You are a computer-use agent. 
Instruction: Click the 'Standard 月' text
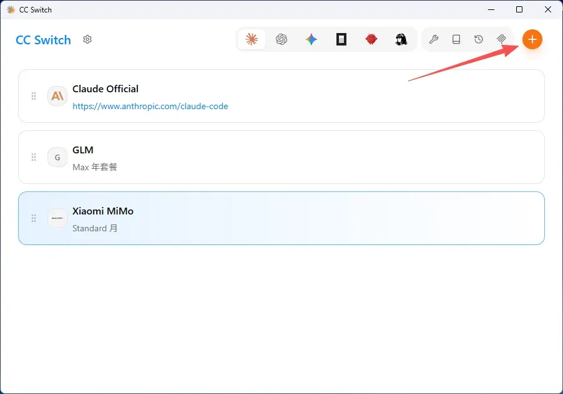[x=95, y=228]
